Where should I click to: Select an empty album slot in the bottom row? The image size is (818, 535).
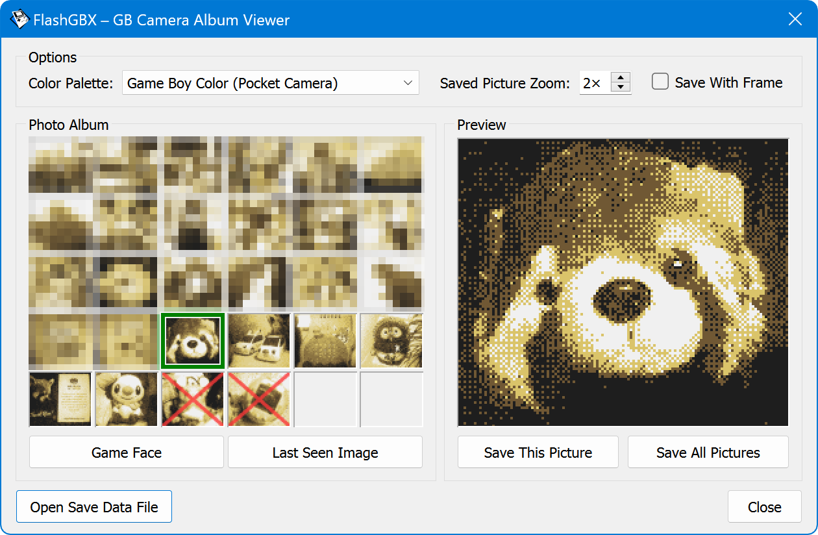tap(325, 399)
